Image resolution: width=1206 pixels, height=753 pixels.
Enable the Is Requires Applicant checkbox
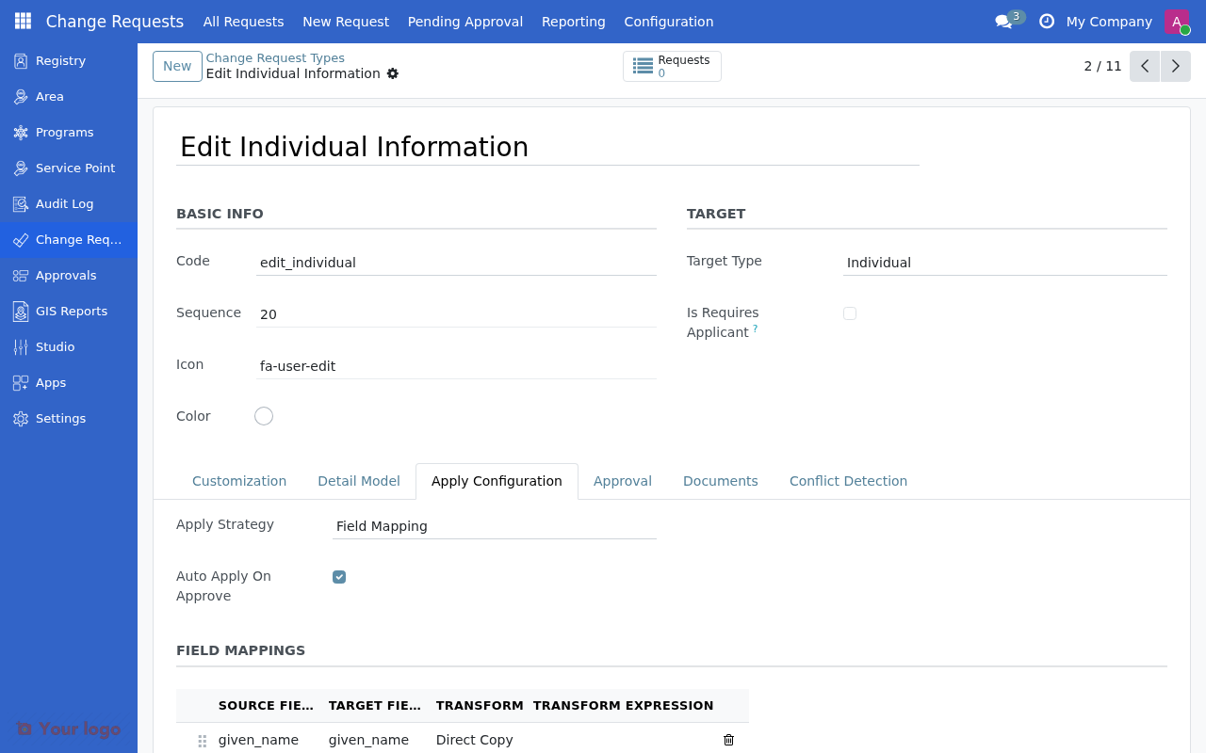coord(850,312)
